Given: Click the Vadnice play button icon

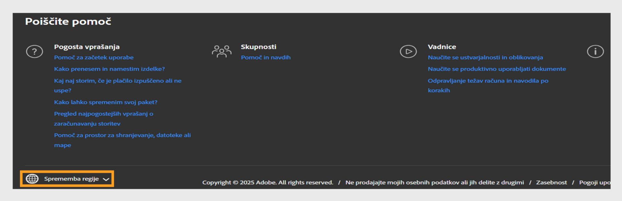Looking at the screenshot, I should coord(408,51).
